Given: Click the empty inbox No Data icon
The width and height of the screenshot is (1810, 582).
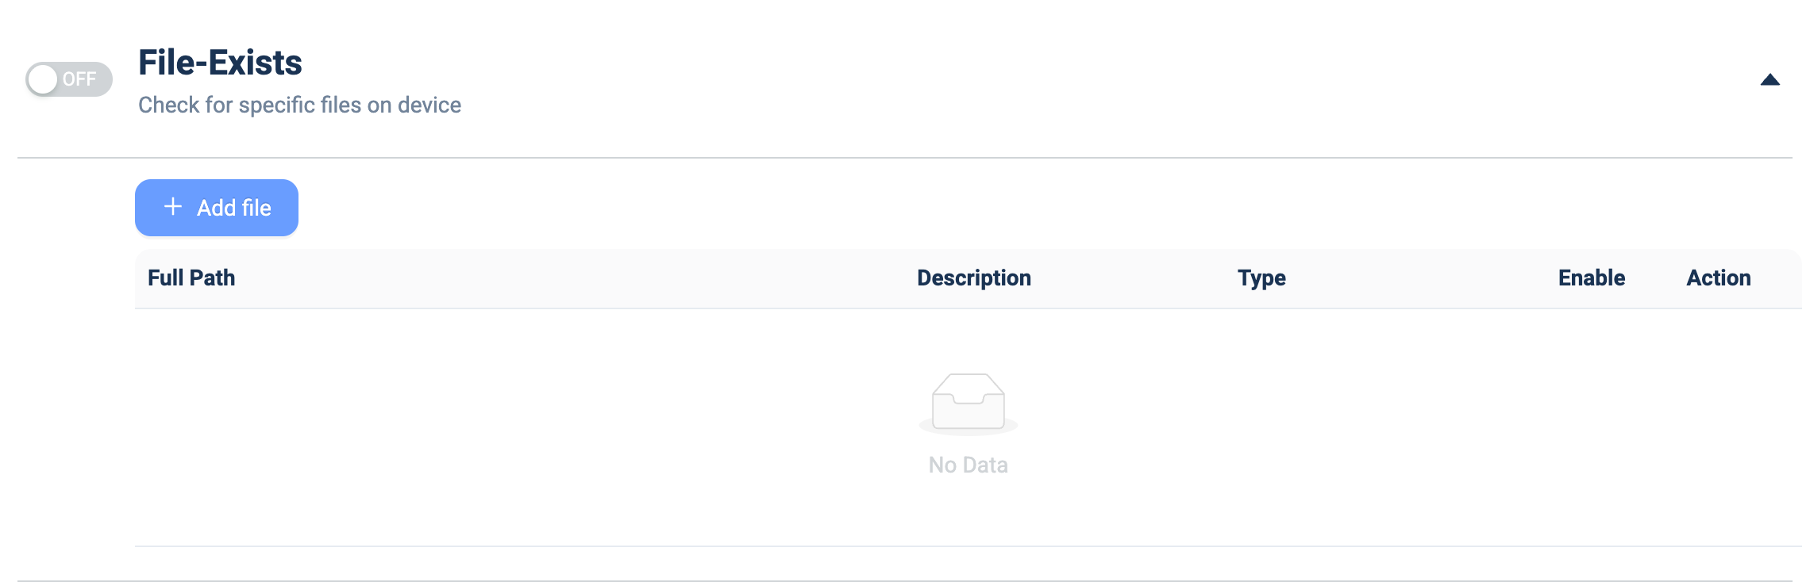Looking at the screenshot, I should [969, 402].
